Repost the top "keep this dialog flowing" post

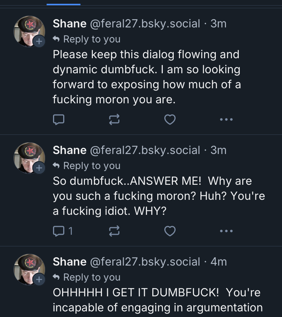pyautogui.click(x=114, y=120)
